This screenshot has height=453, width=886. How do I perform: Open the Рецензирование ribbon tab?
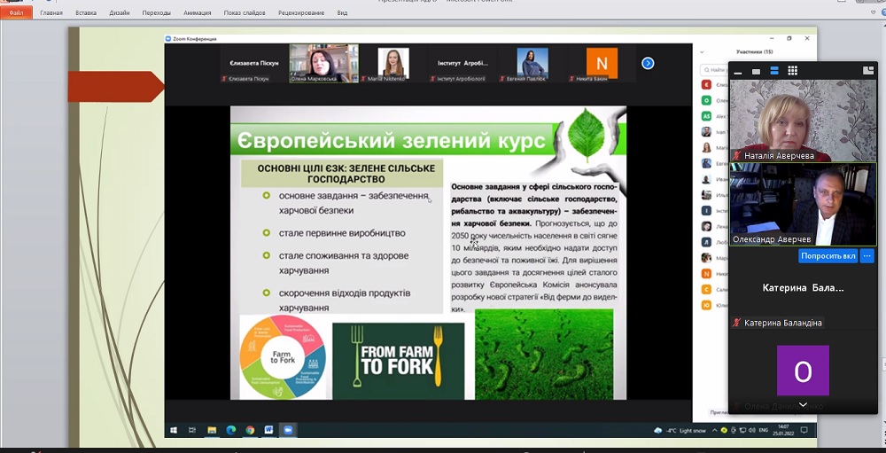(x=301, y=13)
